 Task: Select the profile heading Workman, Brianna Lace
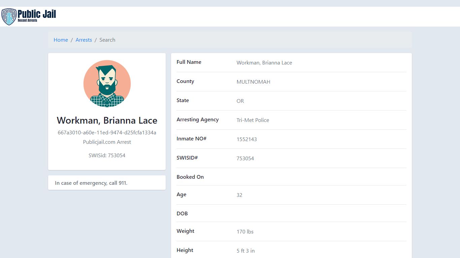click(x=107, y=120)
